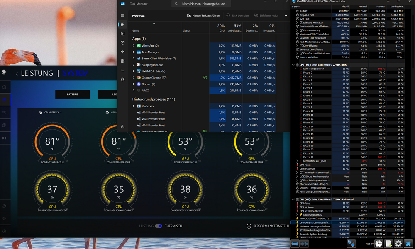
Task: Toggle Leistung/Thermisch switch
Action: click(159, 226)
